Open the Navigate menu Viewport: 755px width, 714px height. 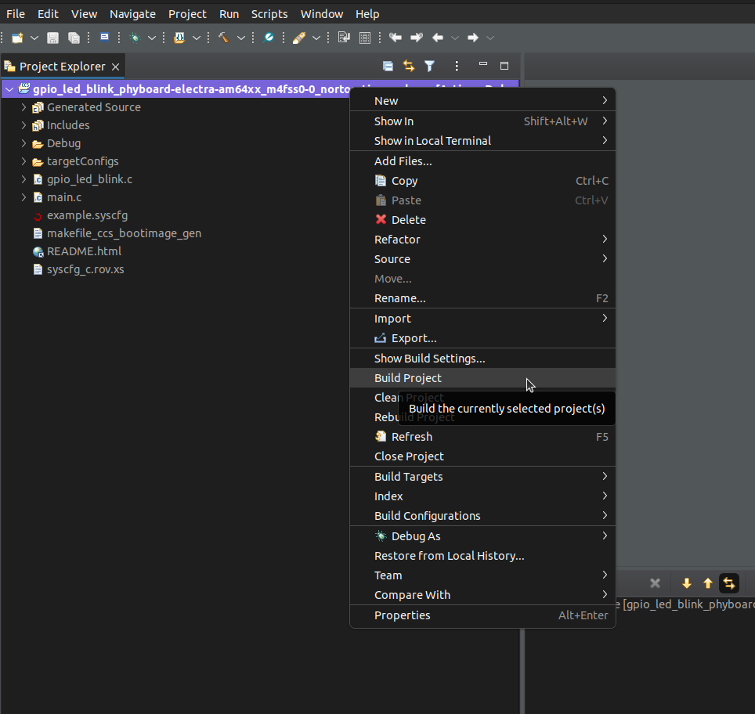(132, 14)
